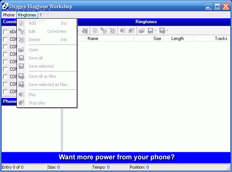
Task: Sort by the Length column header
Action: [x=178, y=39]
